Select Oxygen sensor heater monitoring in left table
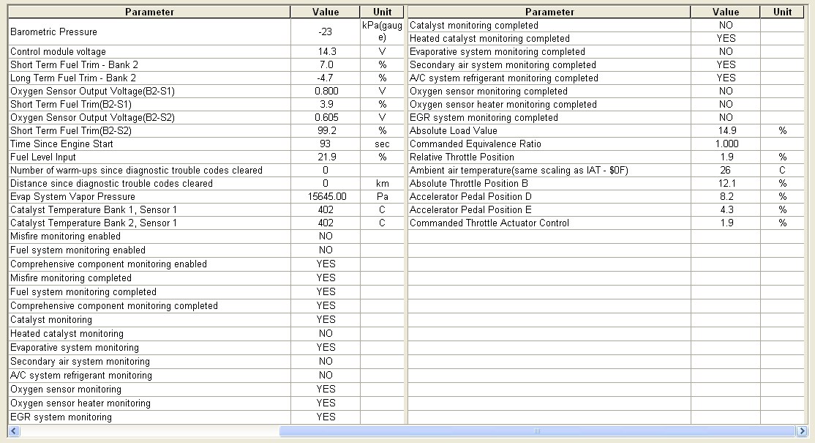 tap(206, 403)
